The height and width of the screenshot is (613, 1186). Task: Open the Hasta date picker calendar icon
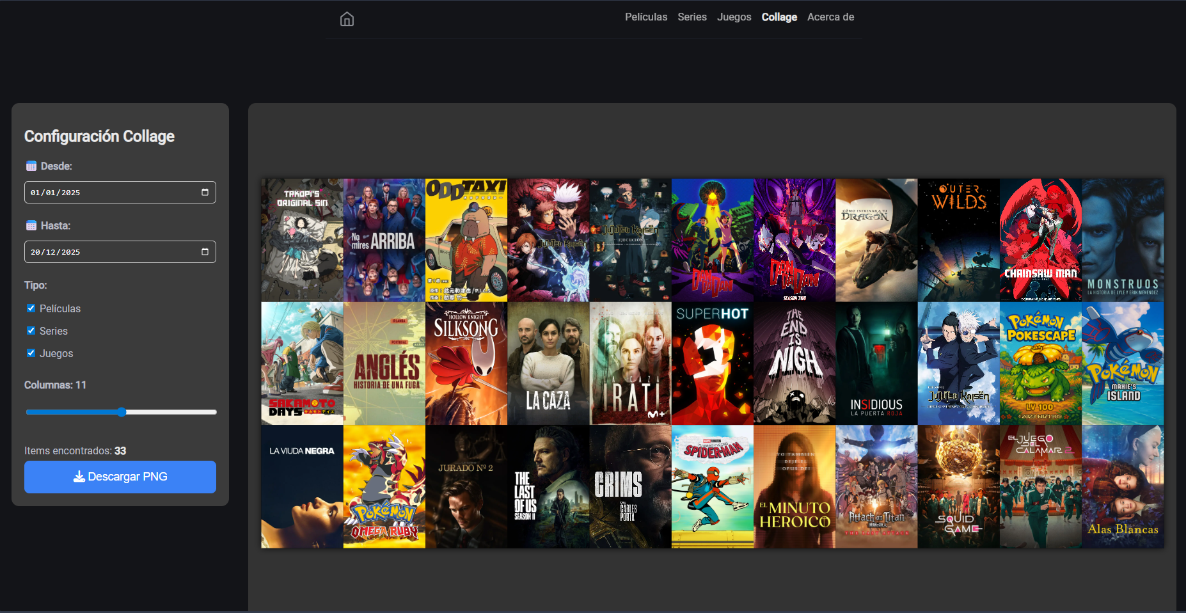[205, 251]
